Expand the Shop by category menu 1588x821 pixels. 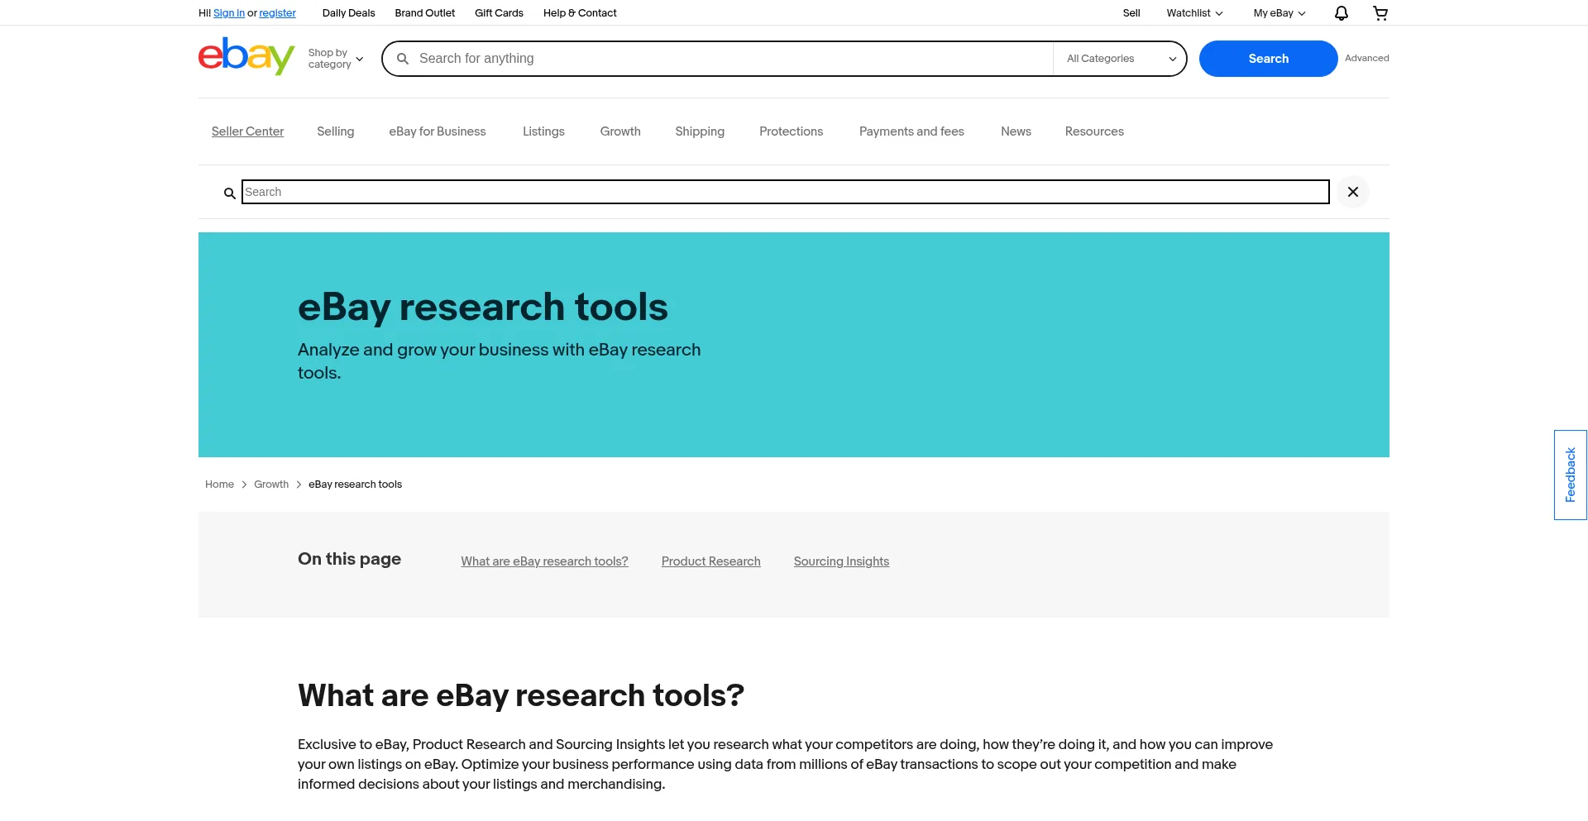[x=336, y=59]
